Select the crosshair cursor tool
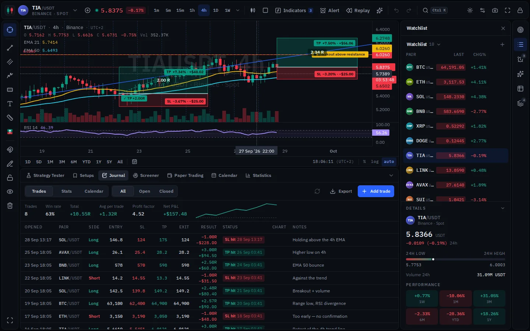Viewport: 530px width, 331px height. coord(10,30)
